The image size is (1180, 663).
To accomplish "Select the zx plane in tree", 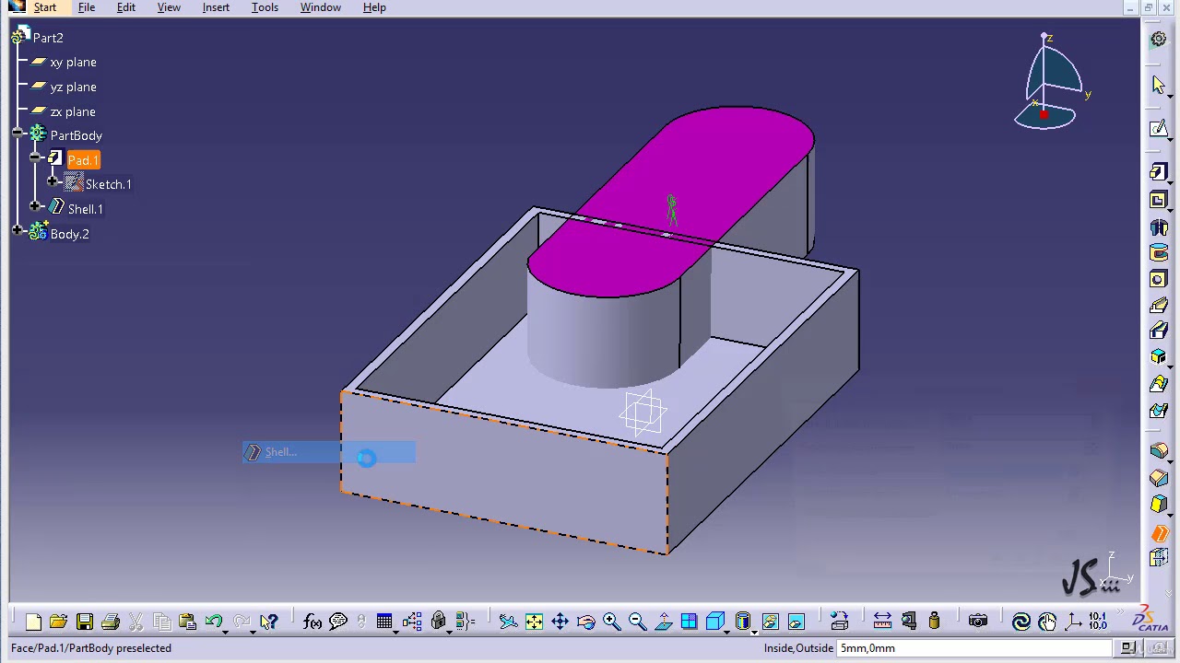I will pyautogui.click(x=73, y=112).
